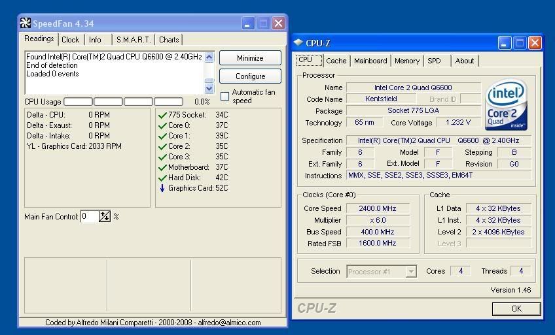Open the Processor #1 selection dropdown
The height and width of the screenshot is (335, 555).
411,272
